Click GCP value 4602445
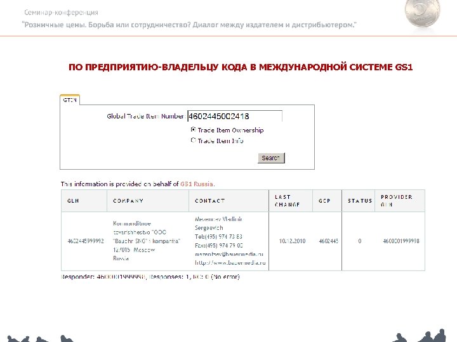The height and width of the screenshot is (342, 457). point(329,241)
